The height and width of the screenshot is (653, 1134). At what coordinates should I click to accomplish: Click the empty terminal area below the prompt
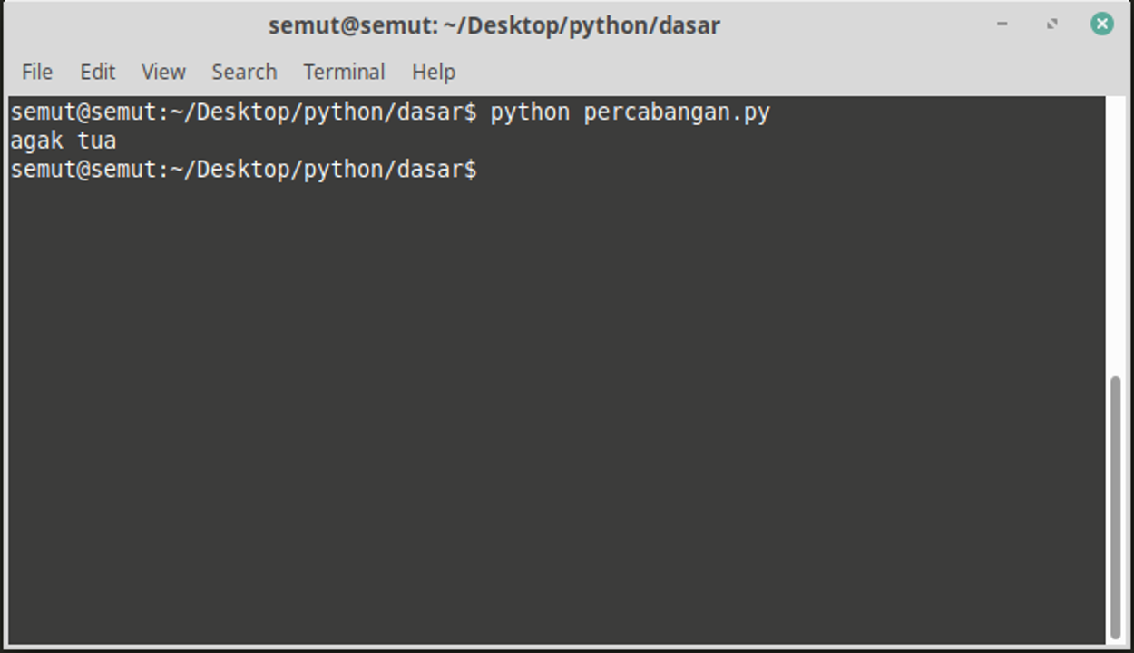pyautogui.click(x=544, y=408)
